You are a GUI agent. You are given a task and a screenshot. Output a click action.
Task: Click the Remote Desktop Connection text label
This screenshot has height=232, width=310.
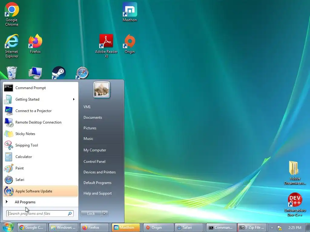38,122
